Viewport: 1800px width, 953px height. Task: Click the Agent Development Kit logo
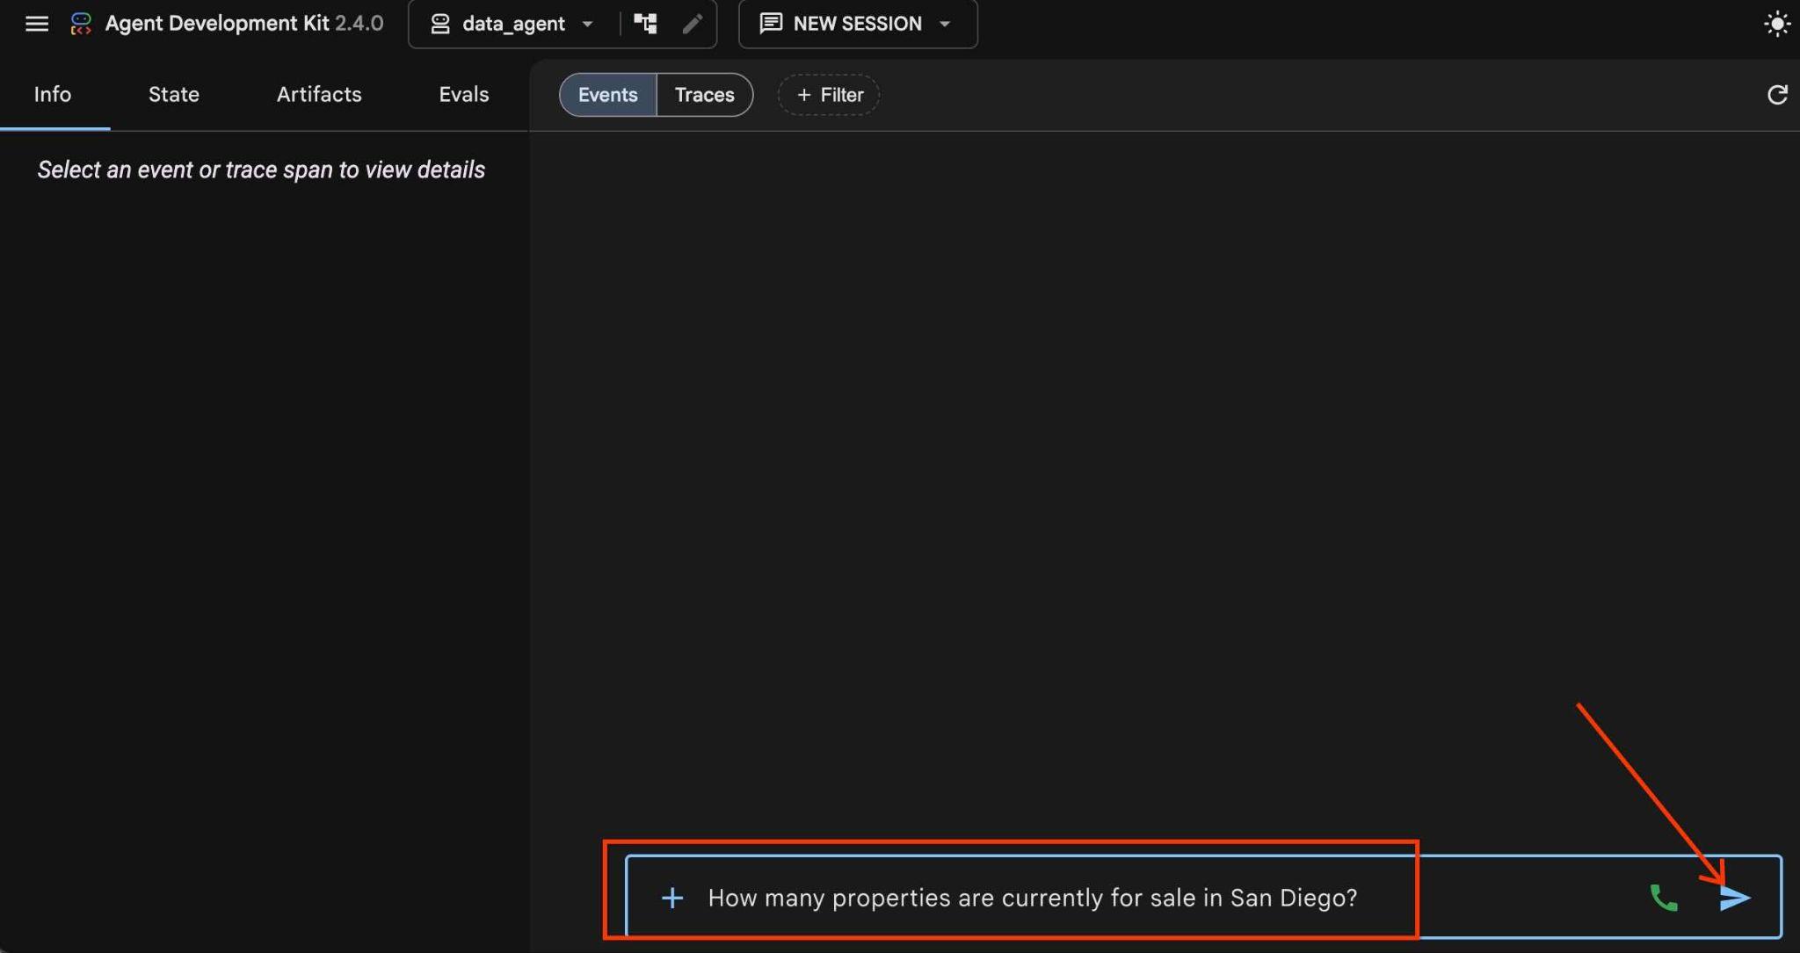tap(81, 24)
